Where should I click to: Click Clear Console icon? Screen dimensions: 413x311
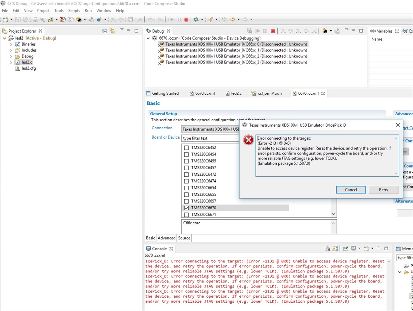tap(327, 249)
